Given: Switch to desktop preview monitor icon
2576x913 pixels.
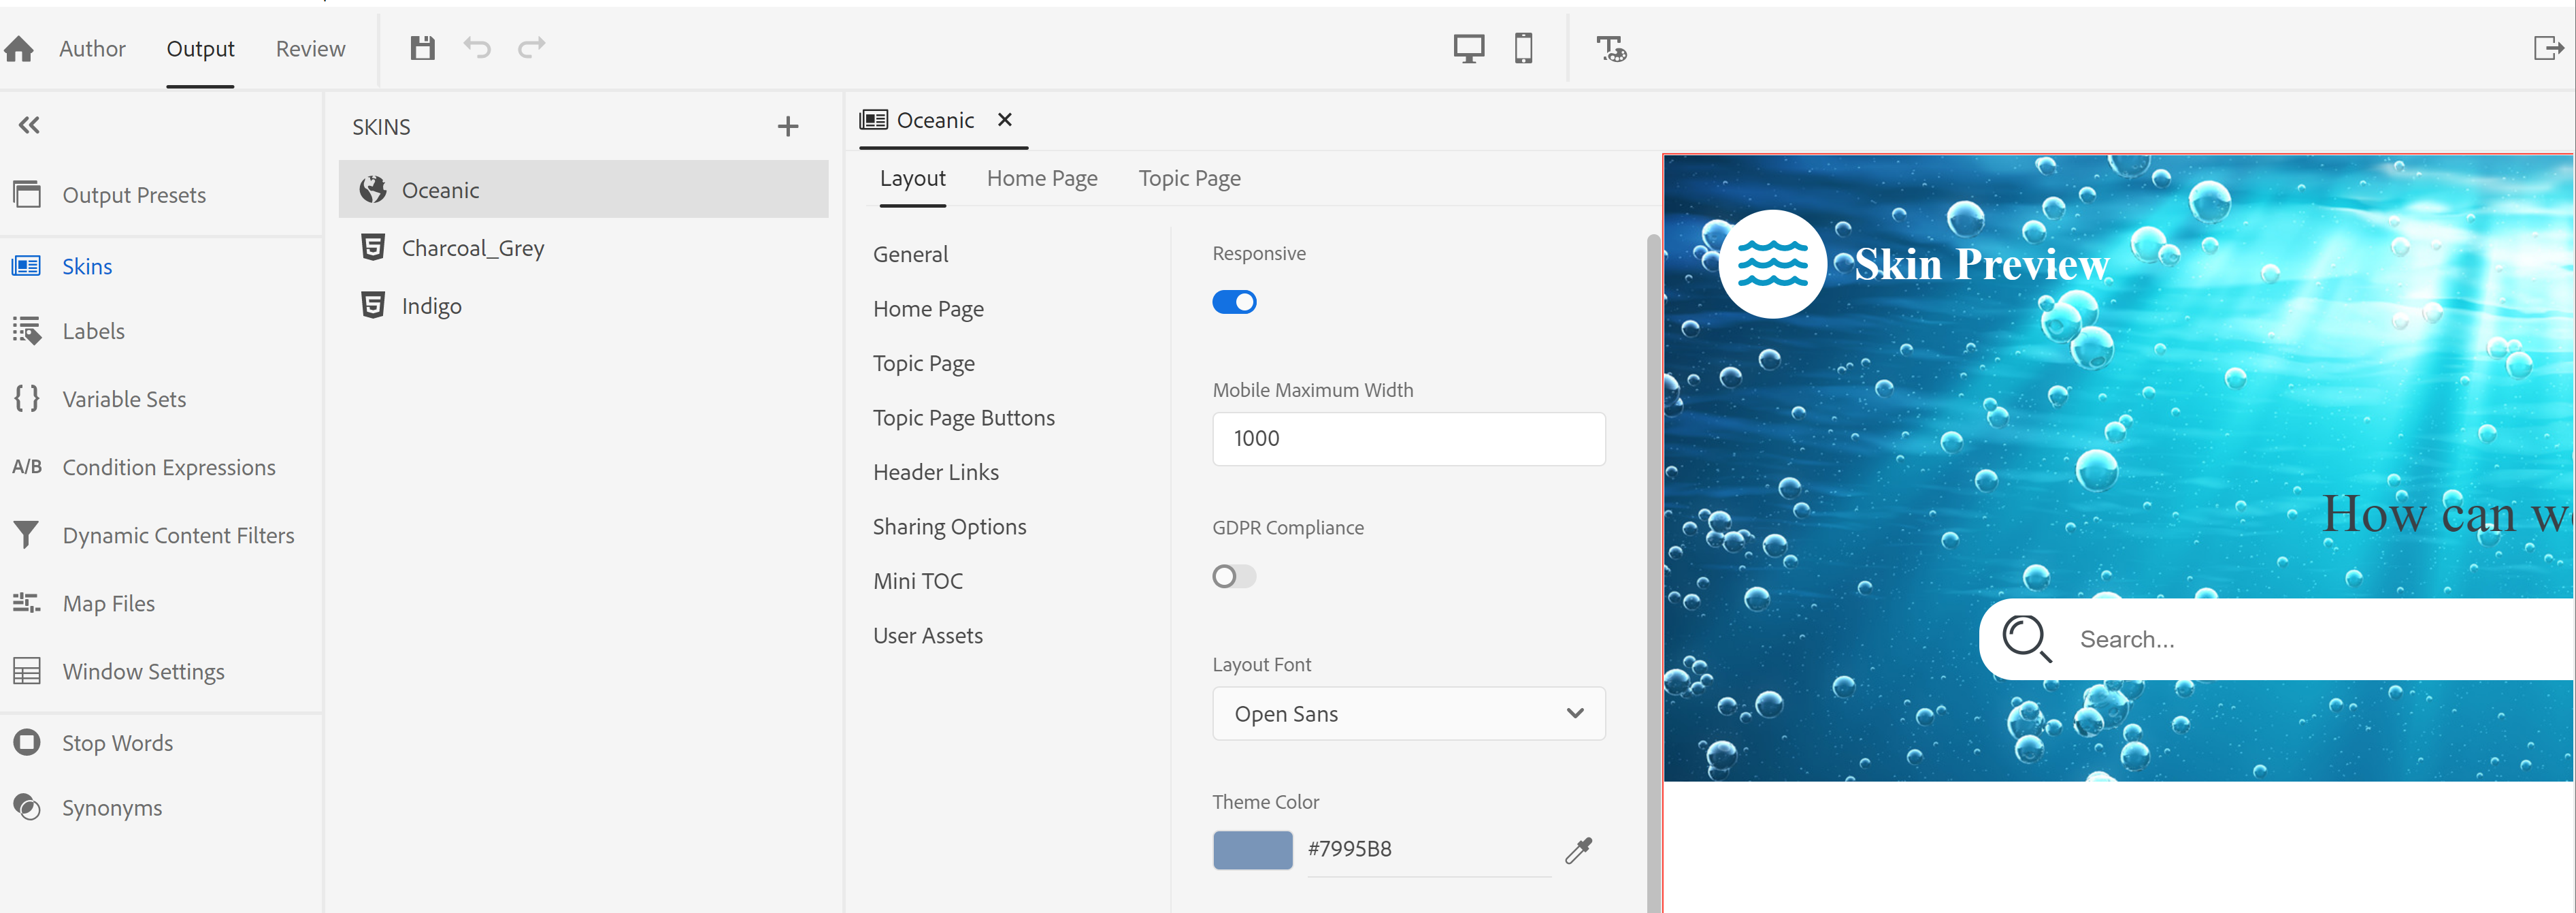Looking at the screenshot, I should (x=1468, y=48).
